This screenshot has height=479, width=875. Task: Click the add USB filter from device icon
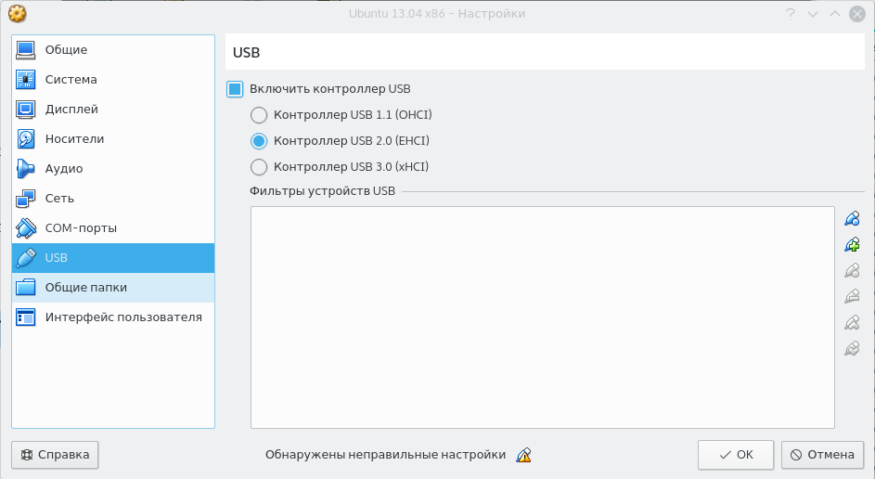(x=852, y=245)
